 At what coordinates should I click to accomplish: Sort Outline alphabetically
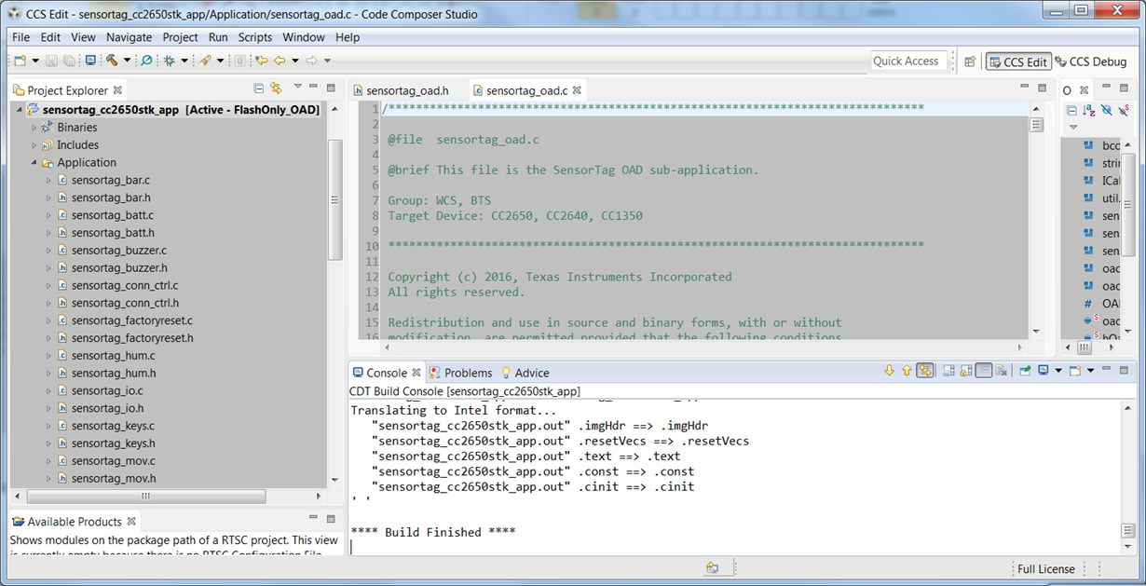click(x=1089, y=110)
